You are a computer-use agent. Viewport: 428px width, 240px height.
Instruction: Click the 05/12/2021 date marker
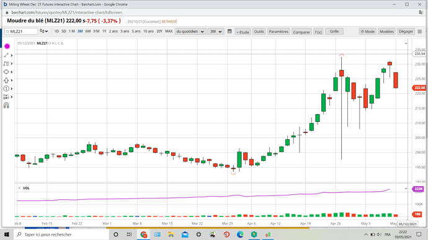pos(408,224)
